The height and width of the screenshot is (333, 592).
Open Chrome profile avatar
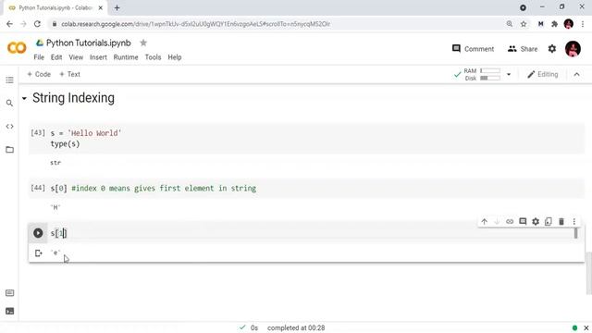click(569, 24)
